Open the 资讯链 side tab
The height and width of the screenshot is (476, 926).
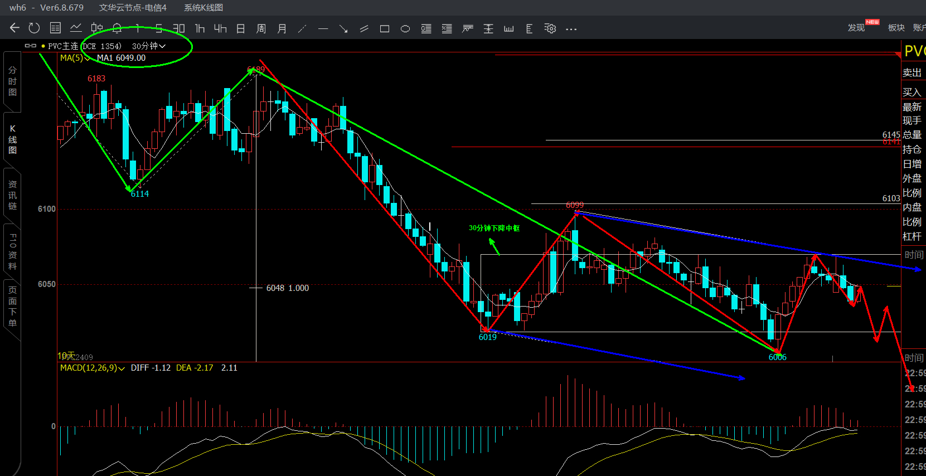(12, 195)
